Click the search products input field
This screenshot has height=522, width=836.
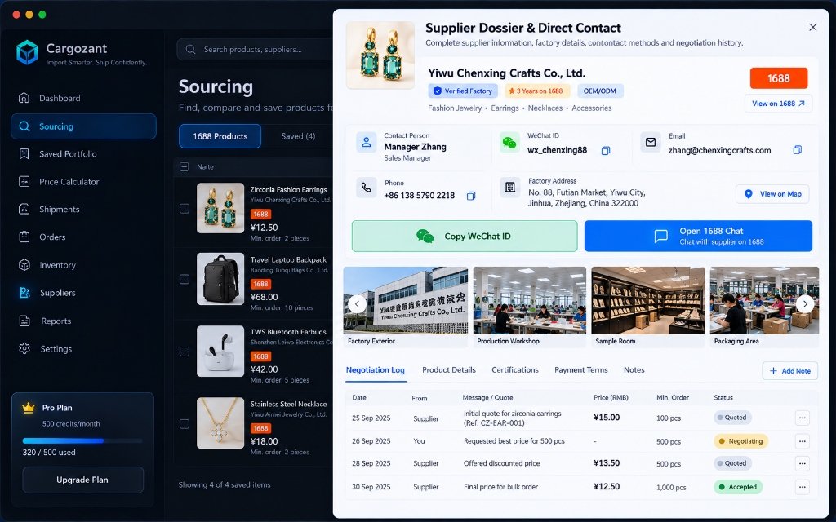[255, 49]
